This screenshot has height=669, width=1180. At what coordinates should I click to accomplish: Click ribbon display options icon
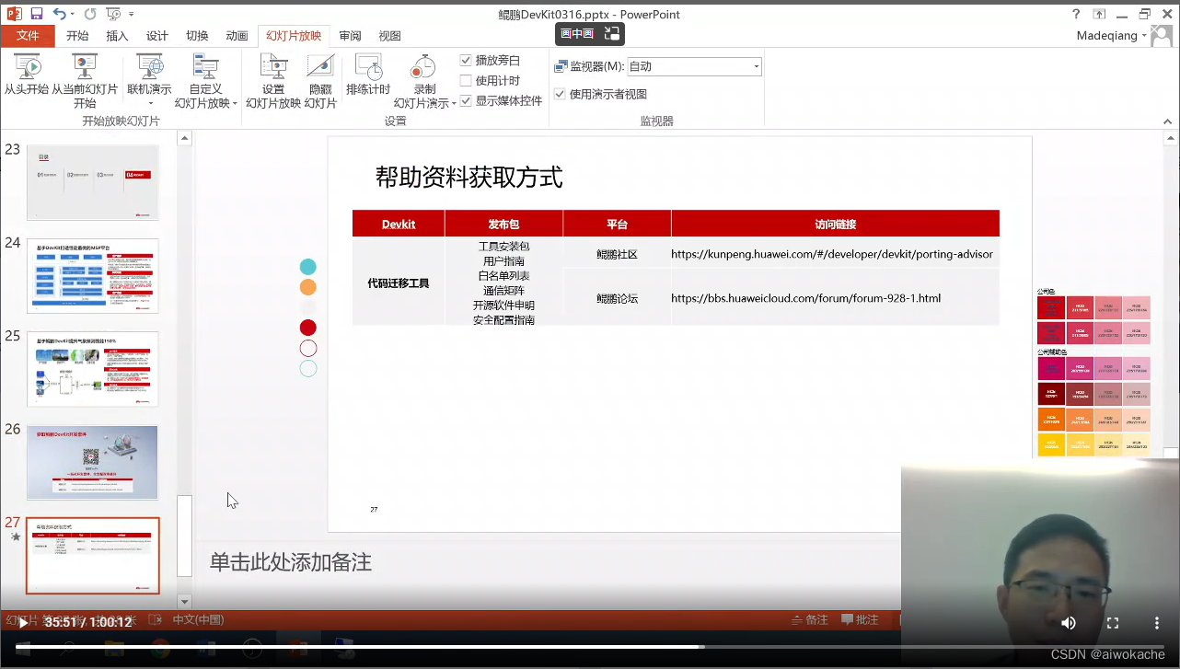pos(1099,14)
